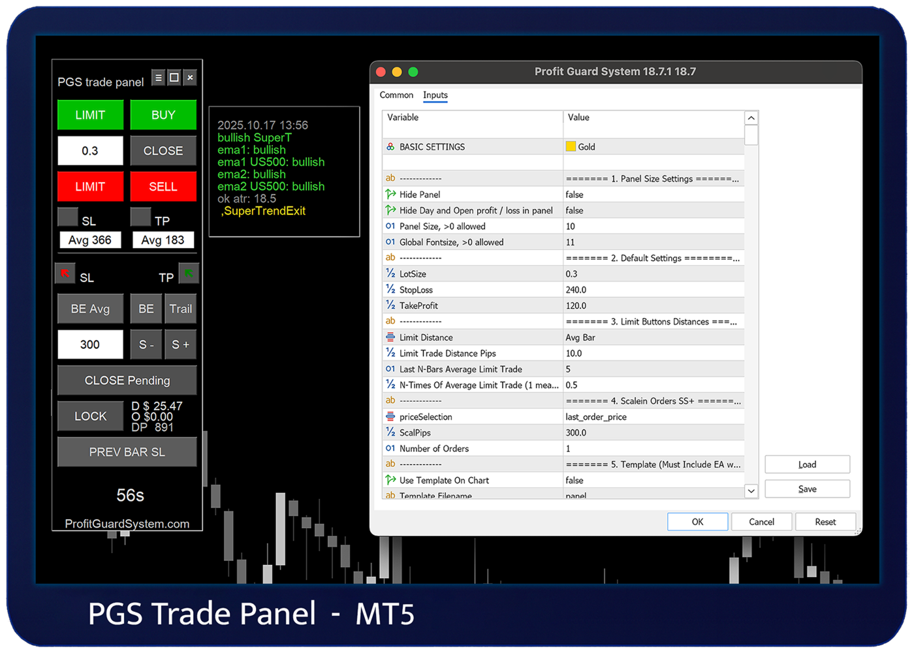Open the Hide Panel false value dropdown

tap(654, 195)
